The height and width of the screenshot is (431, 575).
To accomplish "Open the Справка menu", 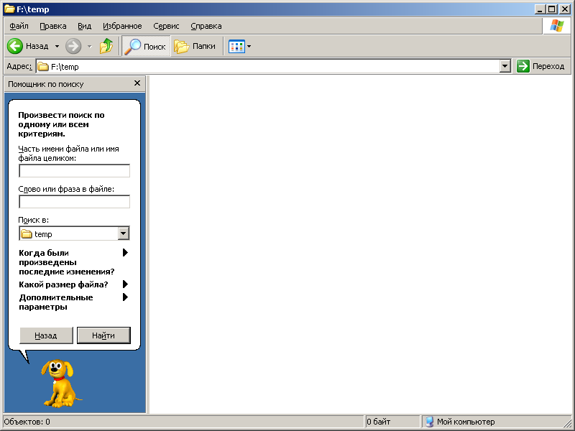I will pos(206,26).
